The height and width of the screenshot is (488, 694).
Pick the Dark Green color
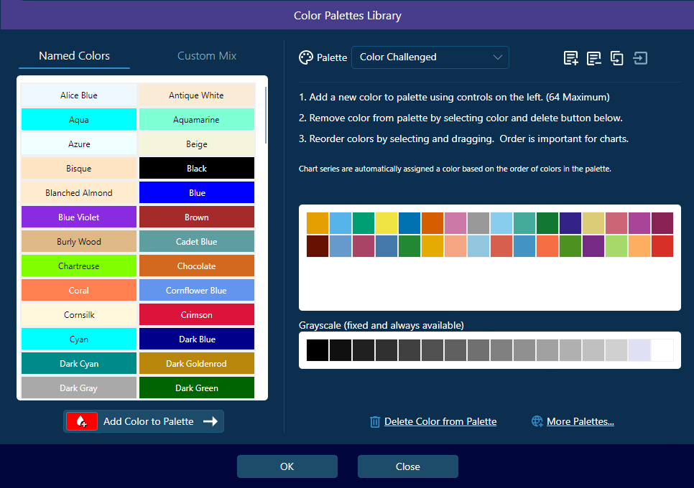(x=197, y=388)
